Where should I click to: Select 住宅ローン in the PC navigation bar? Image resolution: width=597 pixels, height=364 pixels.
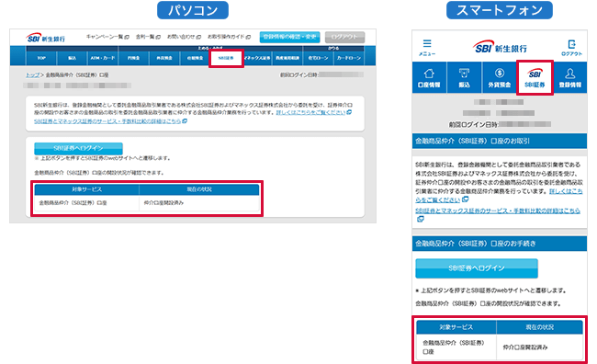[319, 58]
